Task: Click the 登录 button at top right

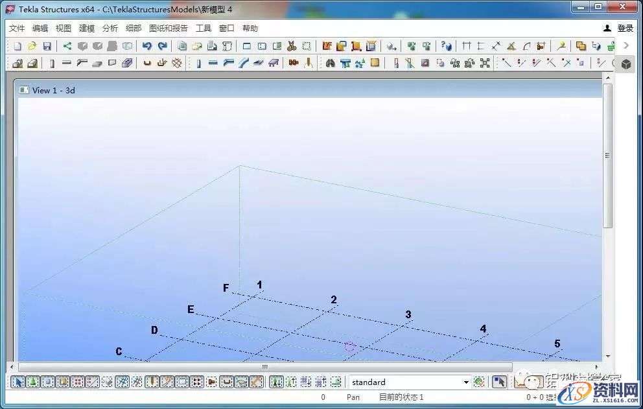Action: coord(624,28)
